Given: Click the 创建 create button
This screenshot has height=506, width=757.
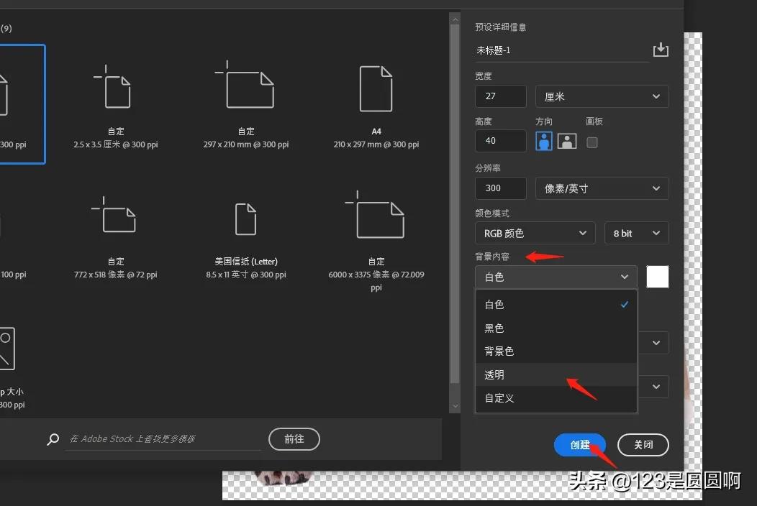Looking at the screenshot, I should (579, 445).
